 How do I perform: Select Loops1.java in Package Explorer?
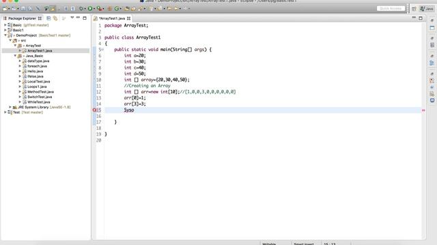click(37, 86)
